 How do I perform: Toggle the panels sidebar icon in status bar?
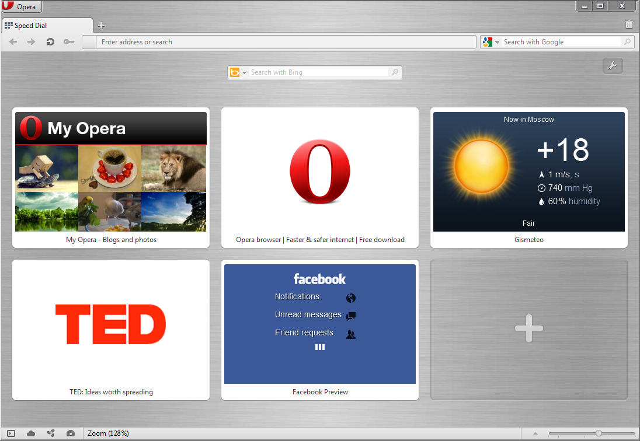(x=12, y=433)
